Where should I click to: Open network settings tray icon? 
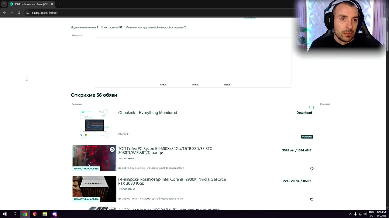coord(360,214)
